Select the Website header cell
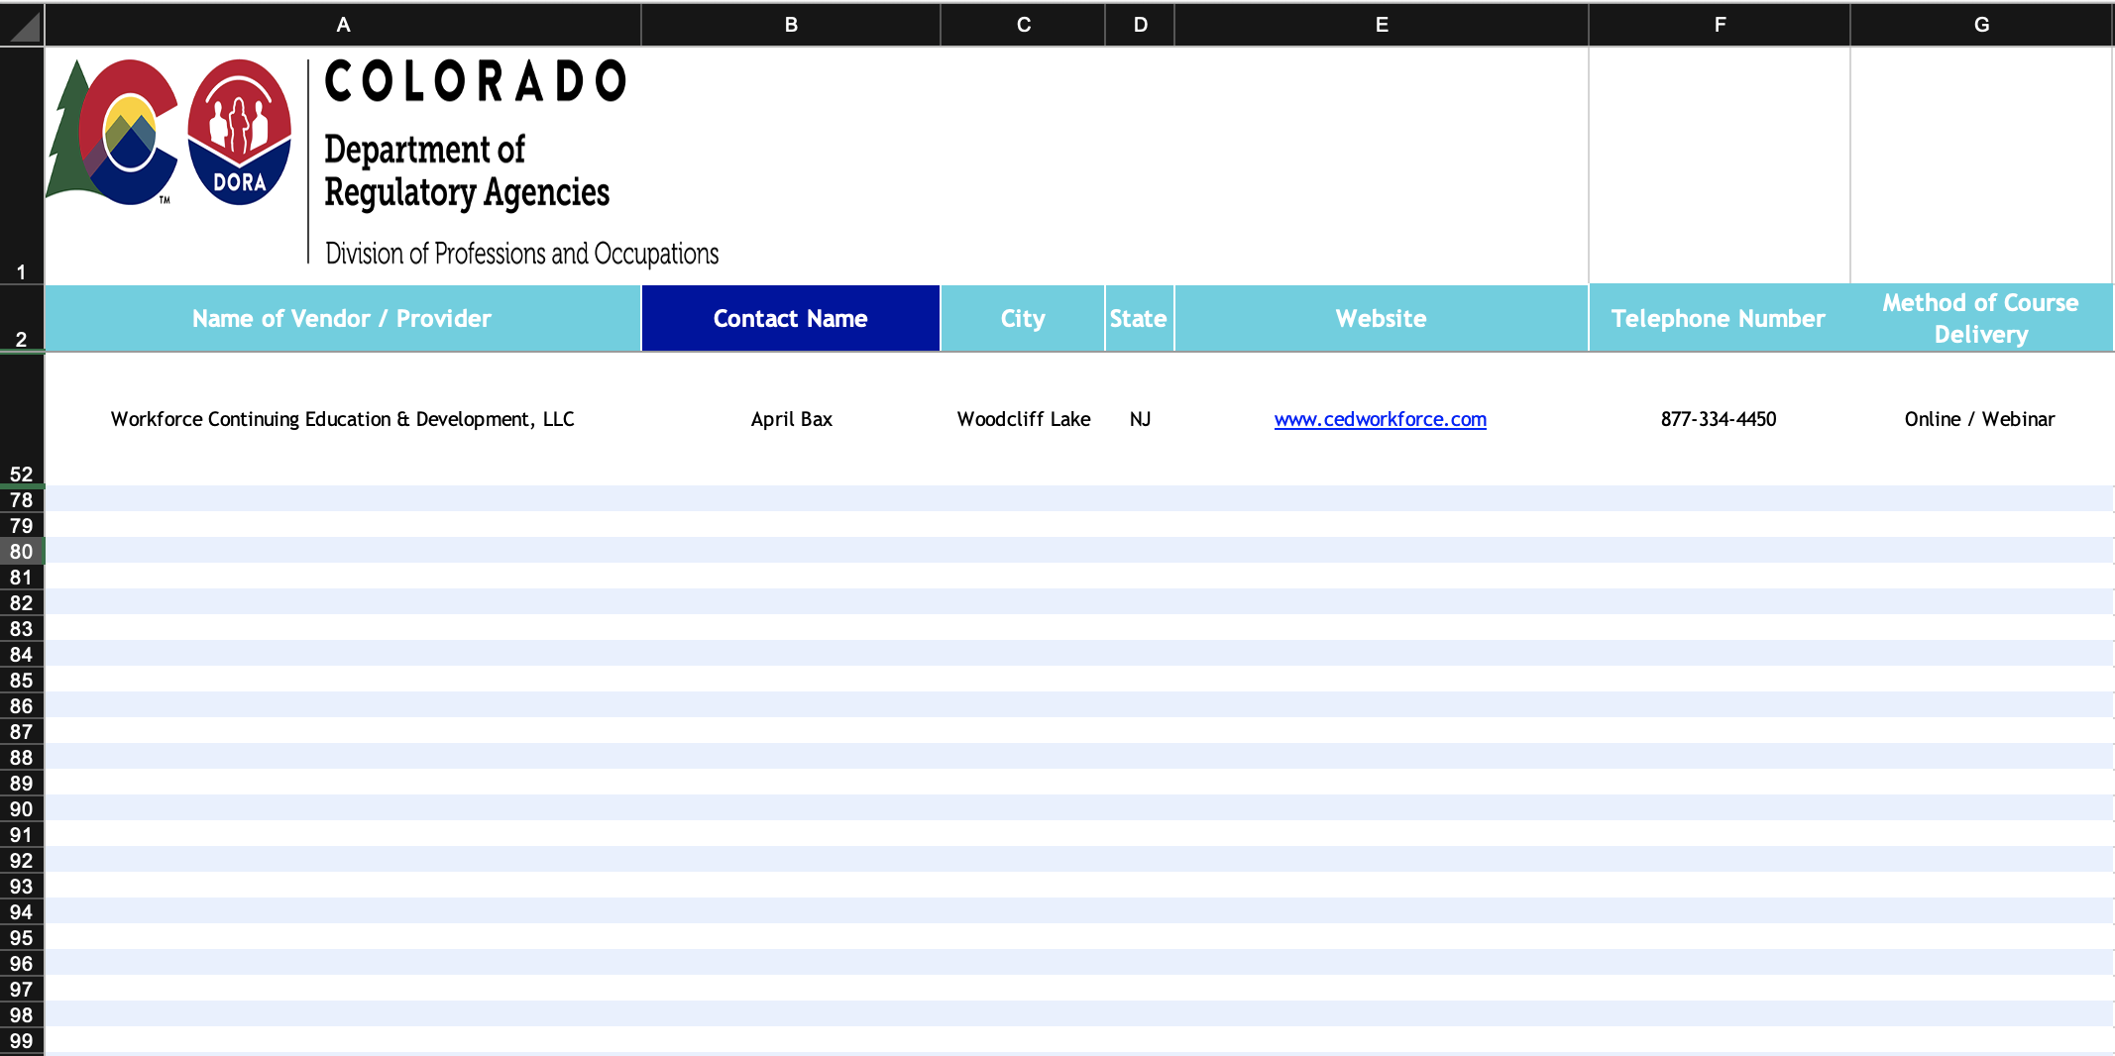 tap(1382, 319)
